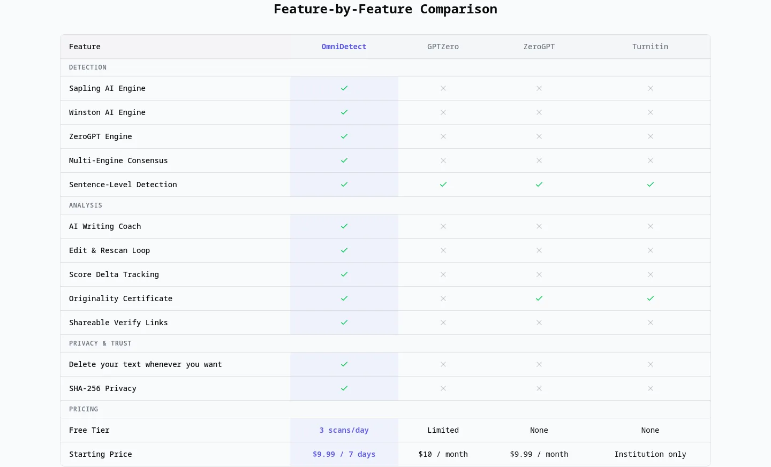The height and width of the screenshot is (467, 771).
Task: Click the Starting Price row label
Action: pos(101,454)
